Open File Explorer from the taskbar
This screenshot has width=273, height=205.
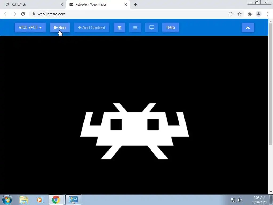[x=24, y=200]
